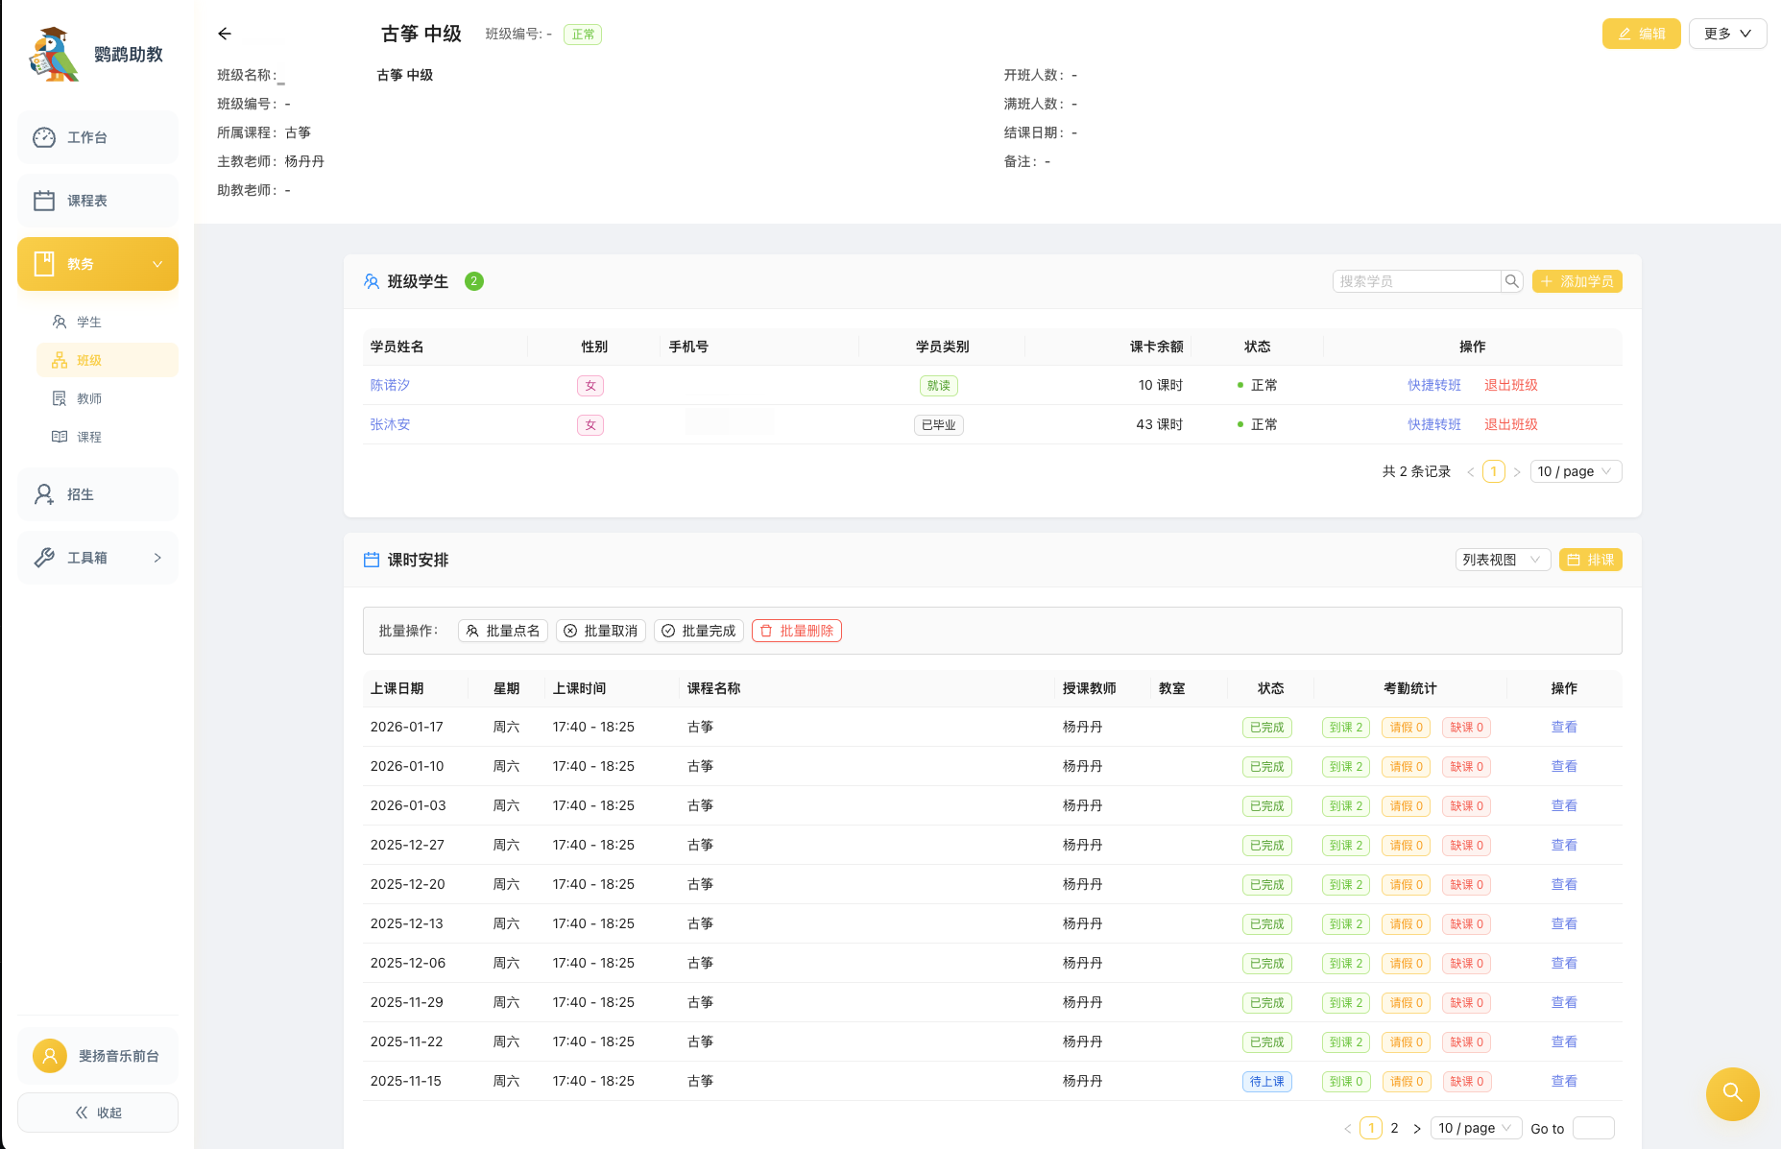Expand the 工具箱 menu
This screenshot has width=1781, height=1149.
point(98,558)
